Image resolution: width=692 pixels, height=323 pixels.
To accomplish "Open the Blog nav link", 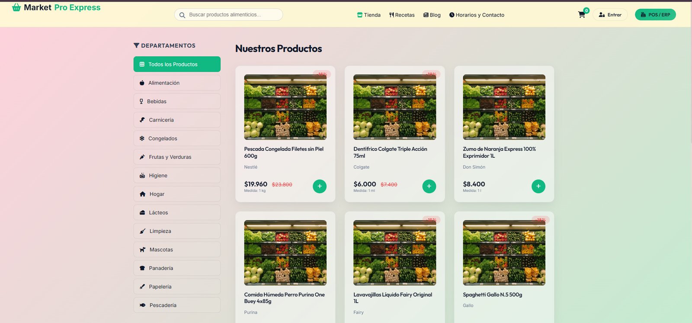I will (x=432, y=15).
